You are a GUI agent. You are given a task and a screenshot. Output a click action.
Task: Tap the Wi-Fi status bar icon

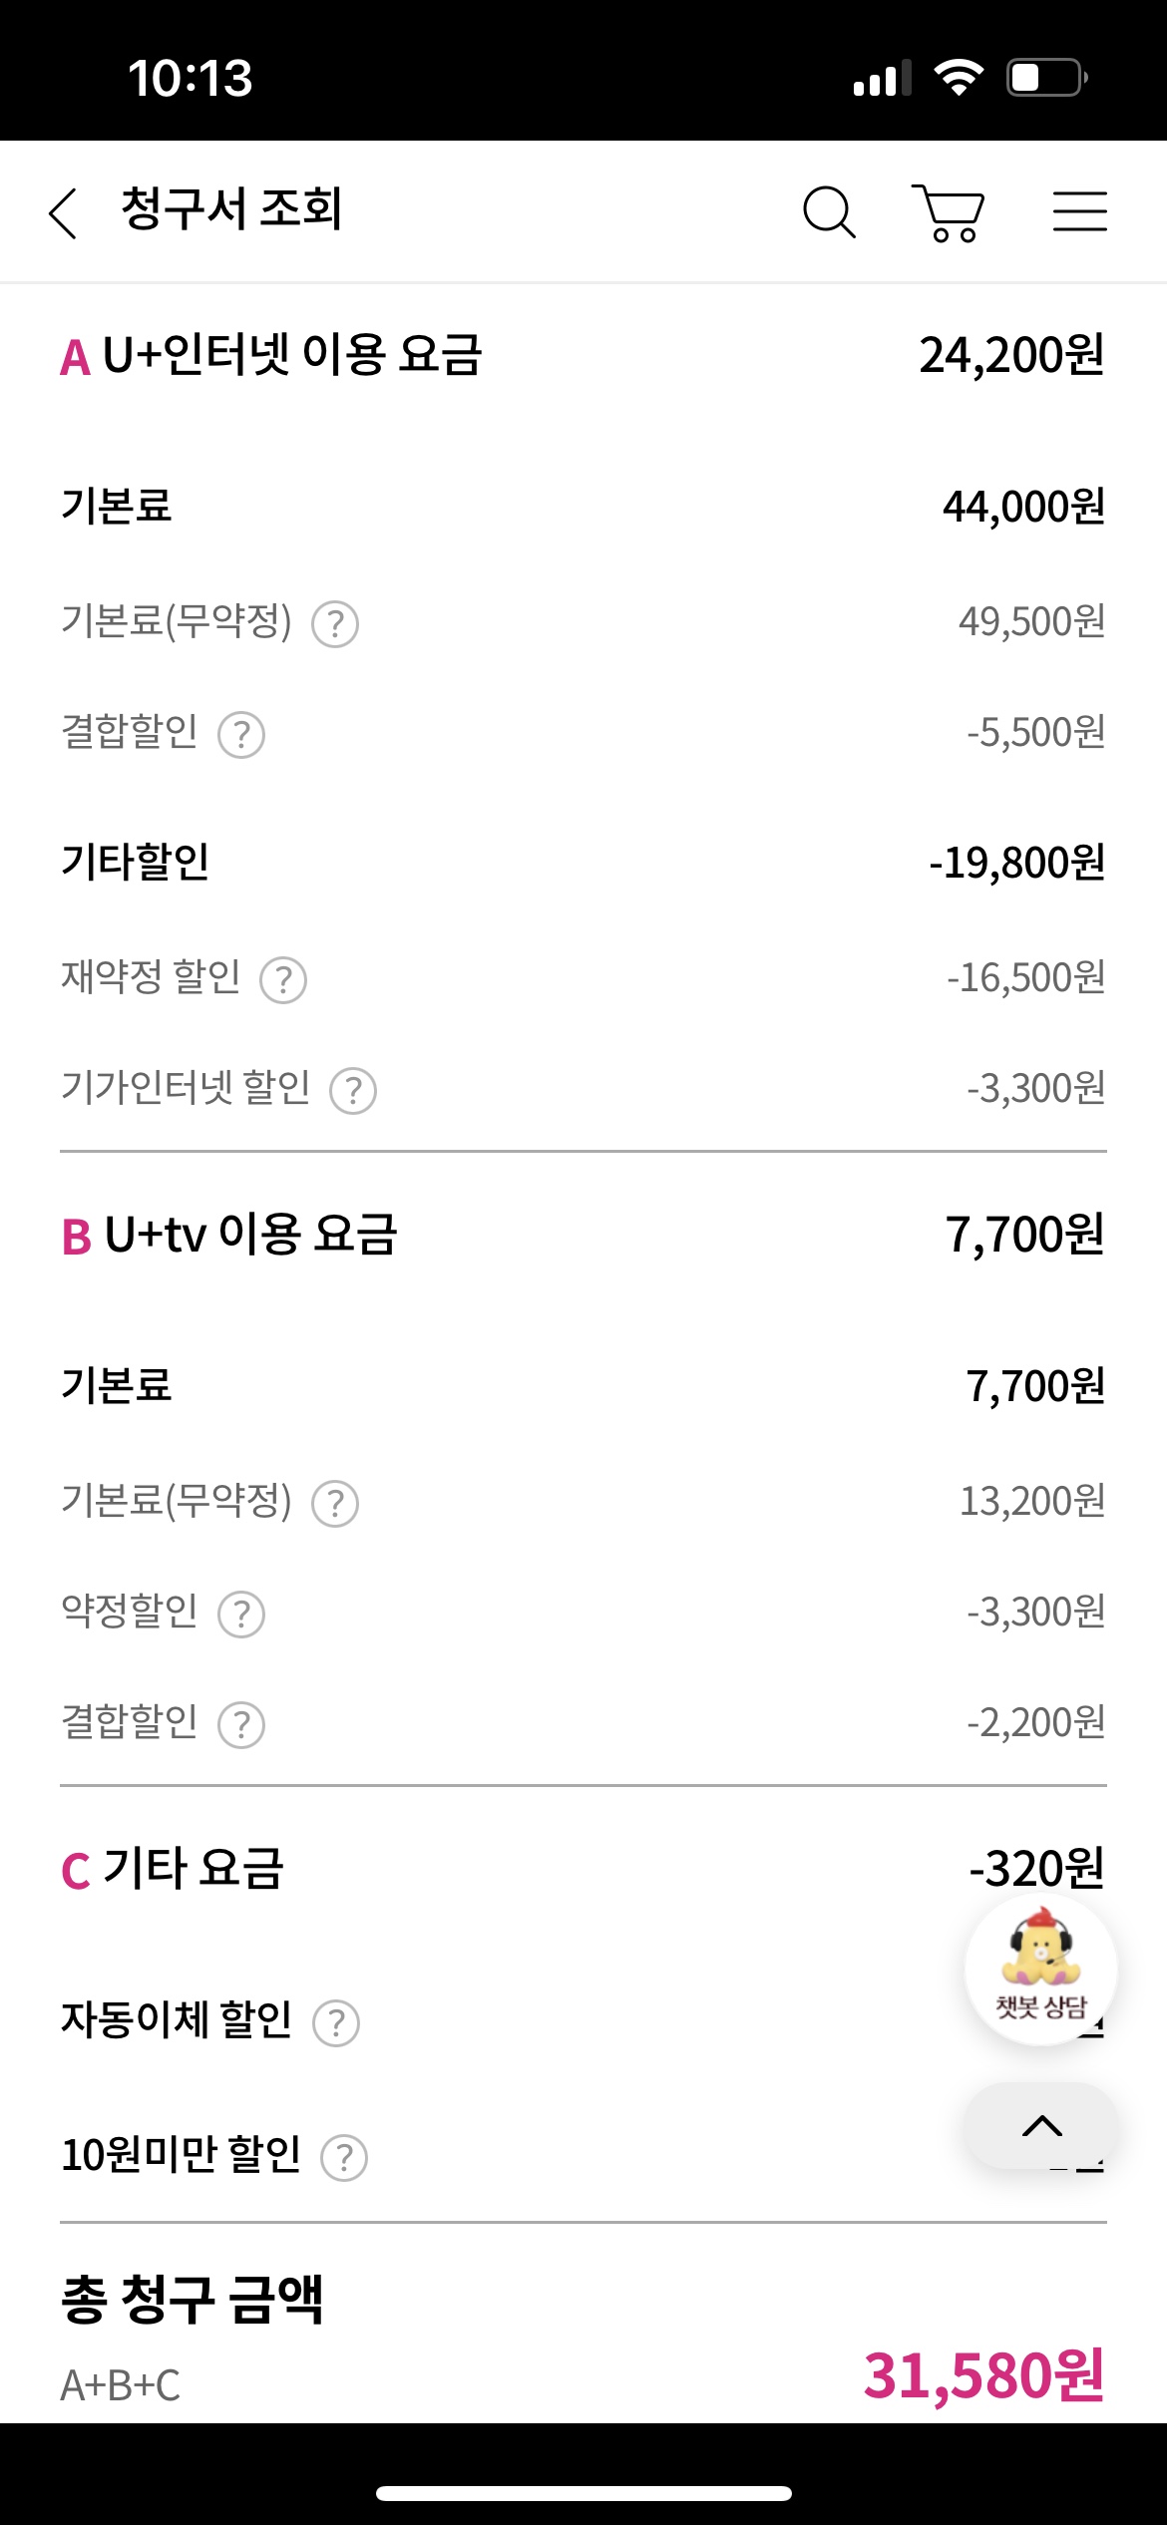point(959,78)
